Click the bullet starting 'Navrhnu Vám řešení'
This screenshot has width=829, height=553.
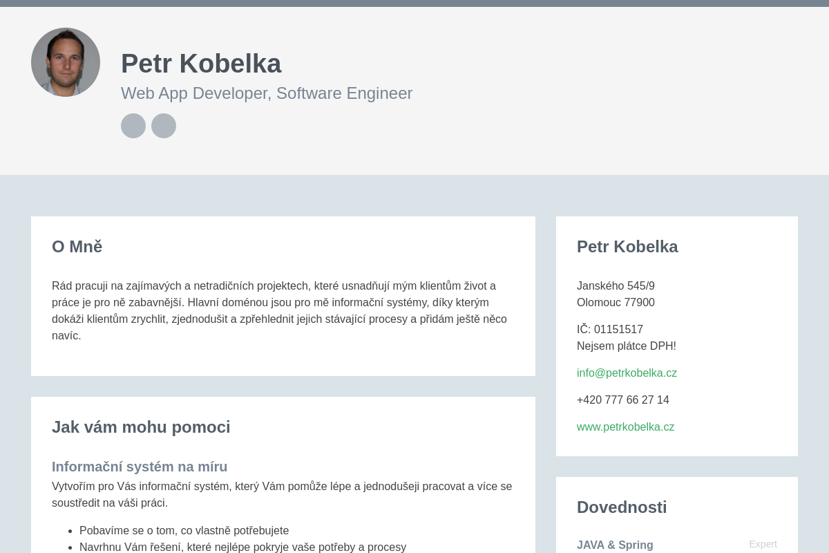tap(242, 547)
